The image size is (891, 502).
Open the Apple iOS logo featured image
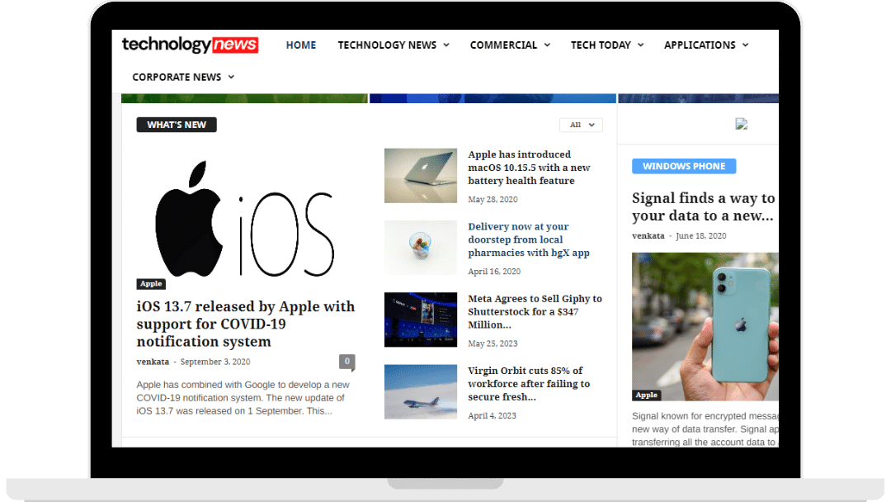click(x=245, y=219)
